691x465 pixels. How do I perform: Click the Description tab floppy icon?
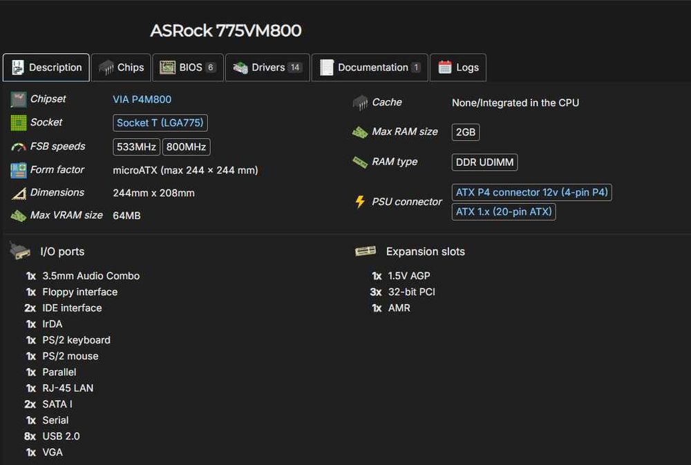(x=18, y=68)
